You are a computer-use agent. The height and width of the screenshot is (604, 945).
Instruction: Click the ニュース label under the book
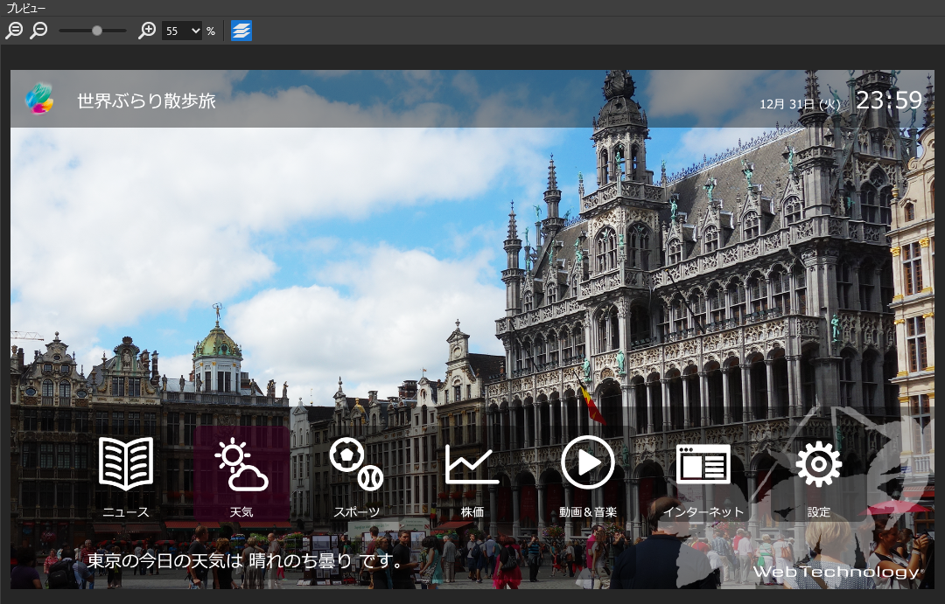click(125, 512)
